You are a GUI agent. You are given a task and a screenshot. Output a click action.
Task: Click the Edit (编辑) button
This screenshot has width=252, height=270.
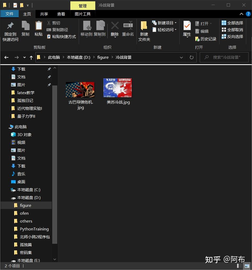(x=202, y=31)
